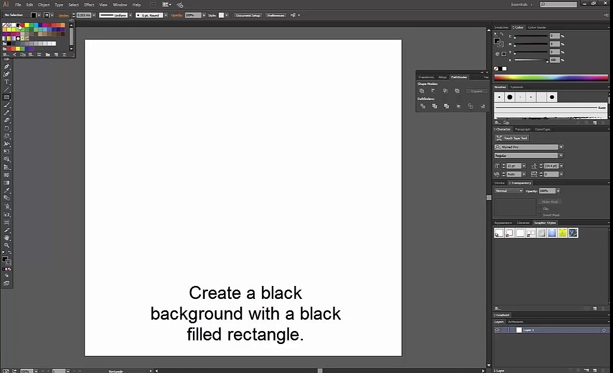Viewport: 613px width, 373px height.
Task: Click the Unite shape mode icon
Action: pos(422,91)
